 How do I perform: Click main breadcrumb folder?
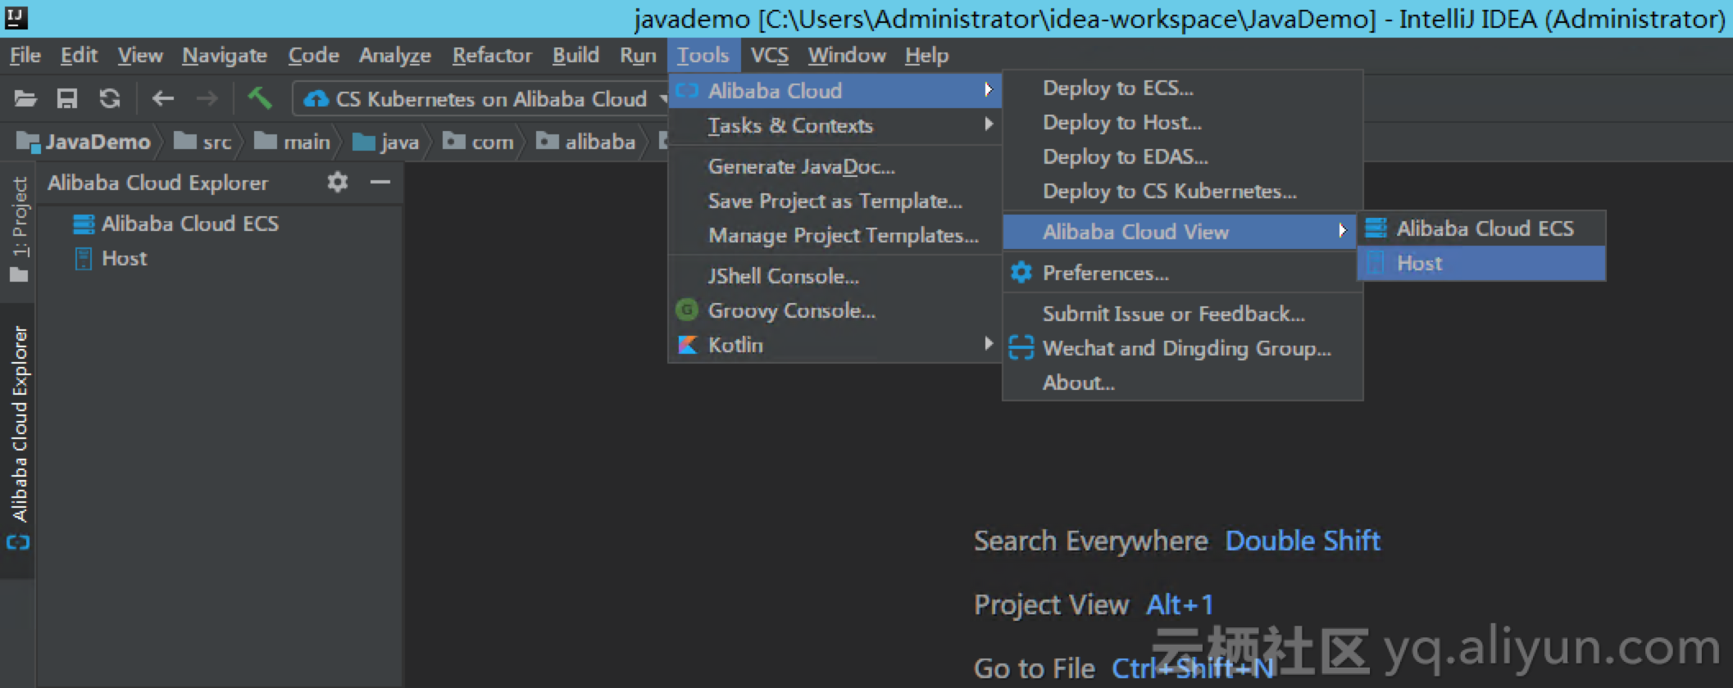click(x=292, y=143)
